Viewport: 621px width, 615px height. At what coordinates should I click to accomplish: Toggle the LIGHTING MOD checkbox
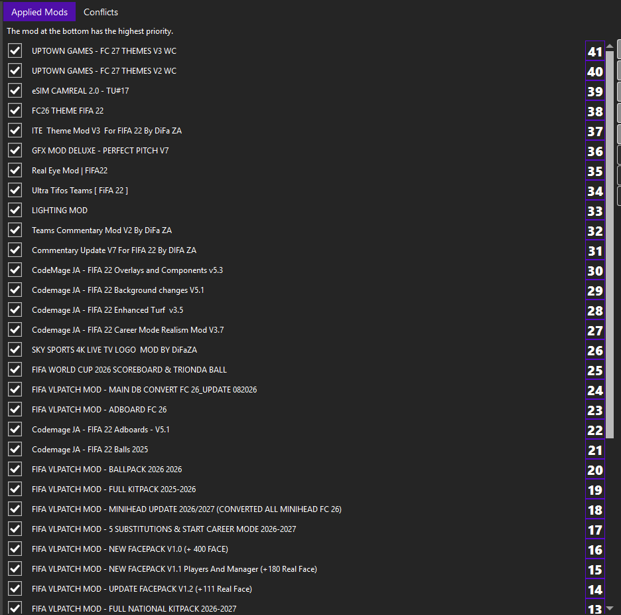pos(15,210)
